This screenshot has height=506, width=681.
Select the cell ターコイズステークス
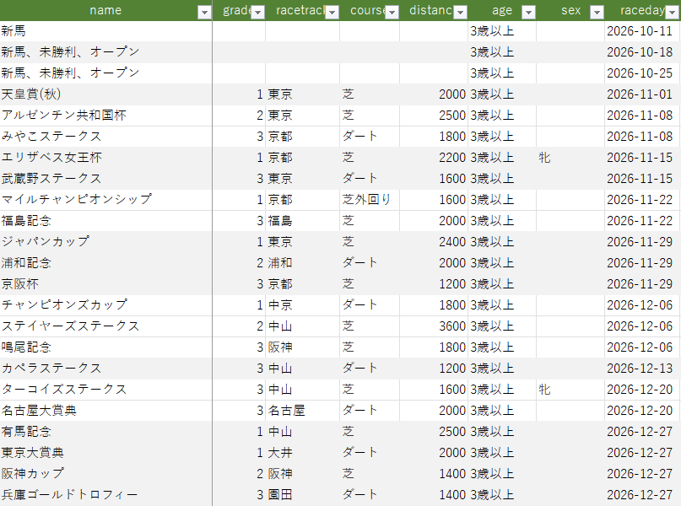click(x=106, y=390)
